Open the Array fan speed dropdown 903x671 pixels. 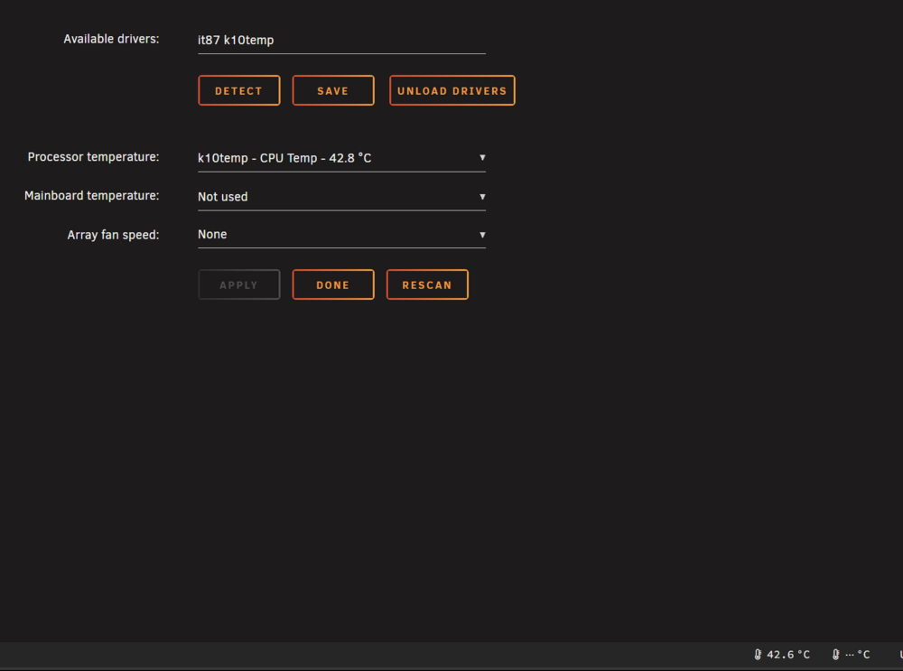click(341, 235)
